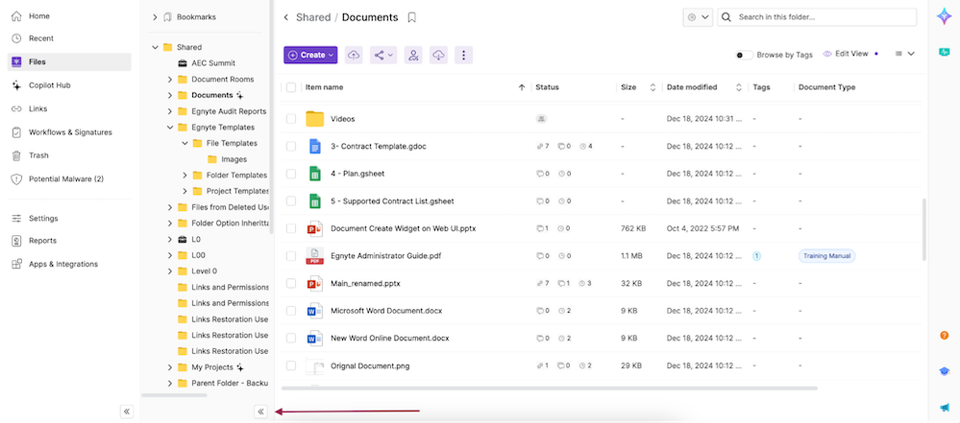The height and width of the screenshot is (423, 960).
Task: Click PowerPoint icon for Main_renamed.pptx
Action: point(314,284)
